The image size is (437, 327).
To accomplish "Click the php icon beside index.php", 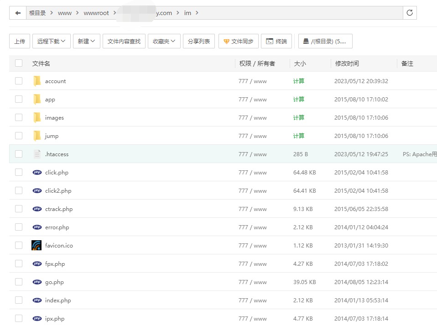I will point(37,300).
